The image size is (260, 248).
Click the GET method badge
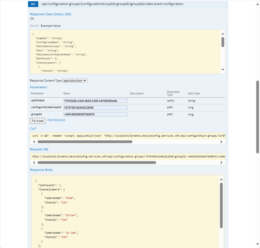pos(33,4)
